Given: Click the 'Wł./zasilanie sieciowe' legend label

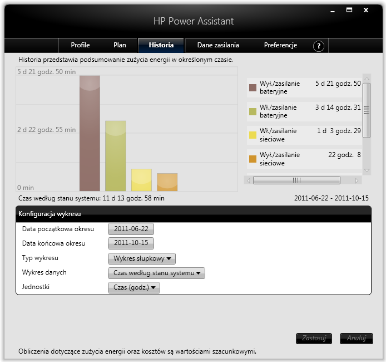Looking at the screenshot, I should [x=278, y=135].
